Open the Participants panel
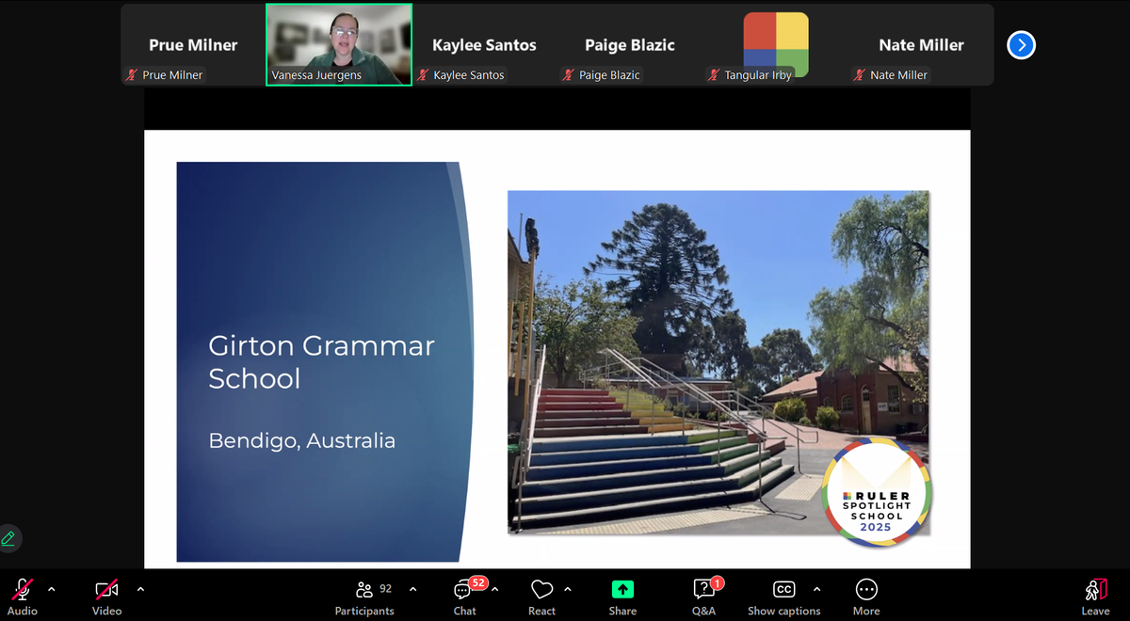1130x621 pixels. click(x=364, y=596)
